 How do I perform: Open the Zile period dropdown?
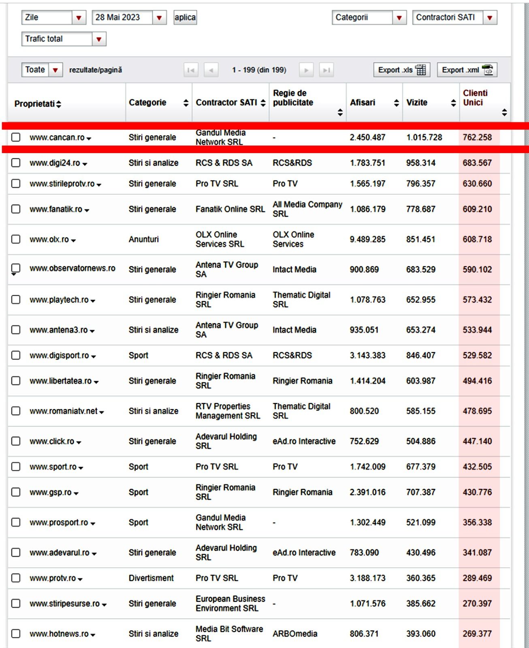79,17
